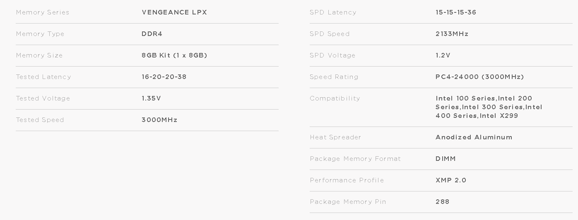Click the VENGEANCE LPX memory series value

tap(174, 12)
